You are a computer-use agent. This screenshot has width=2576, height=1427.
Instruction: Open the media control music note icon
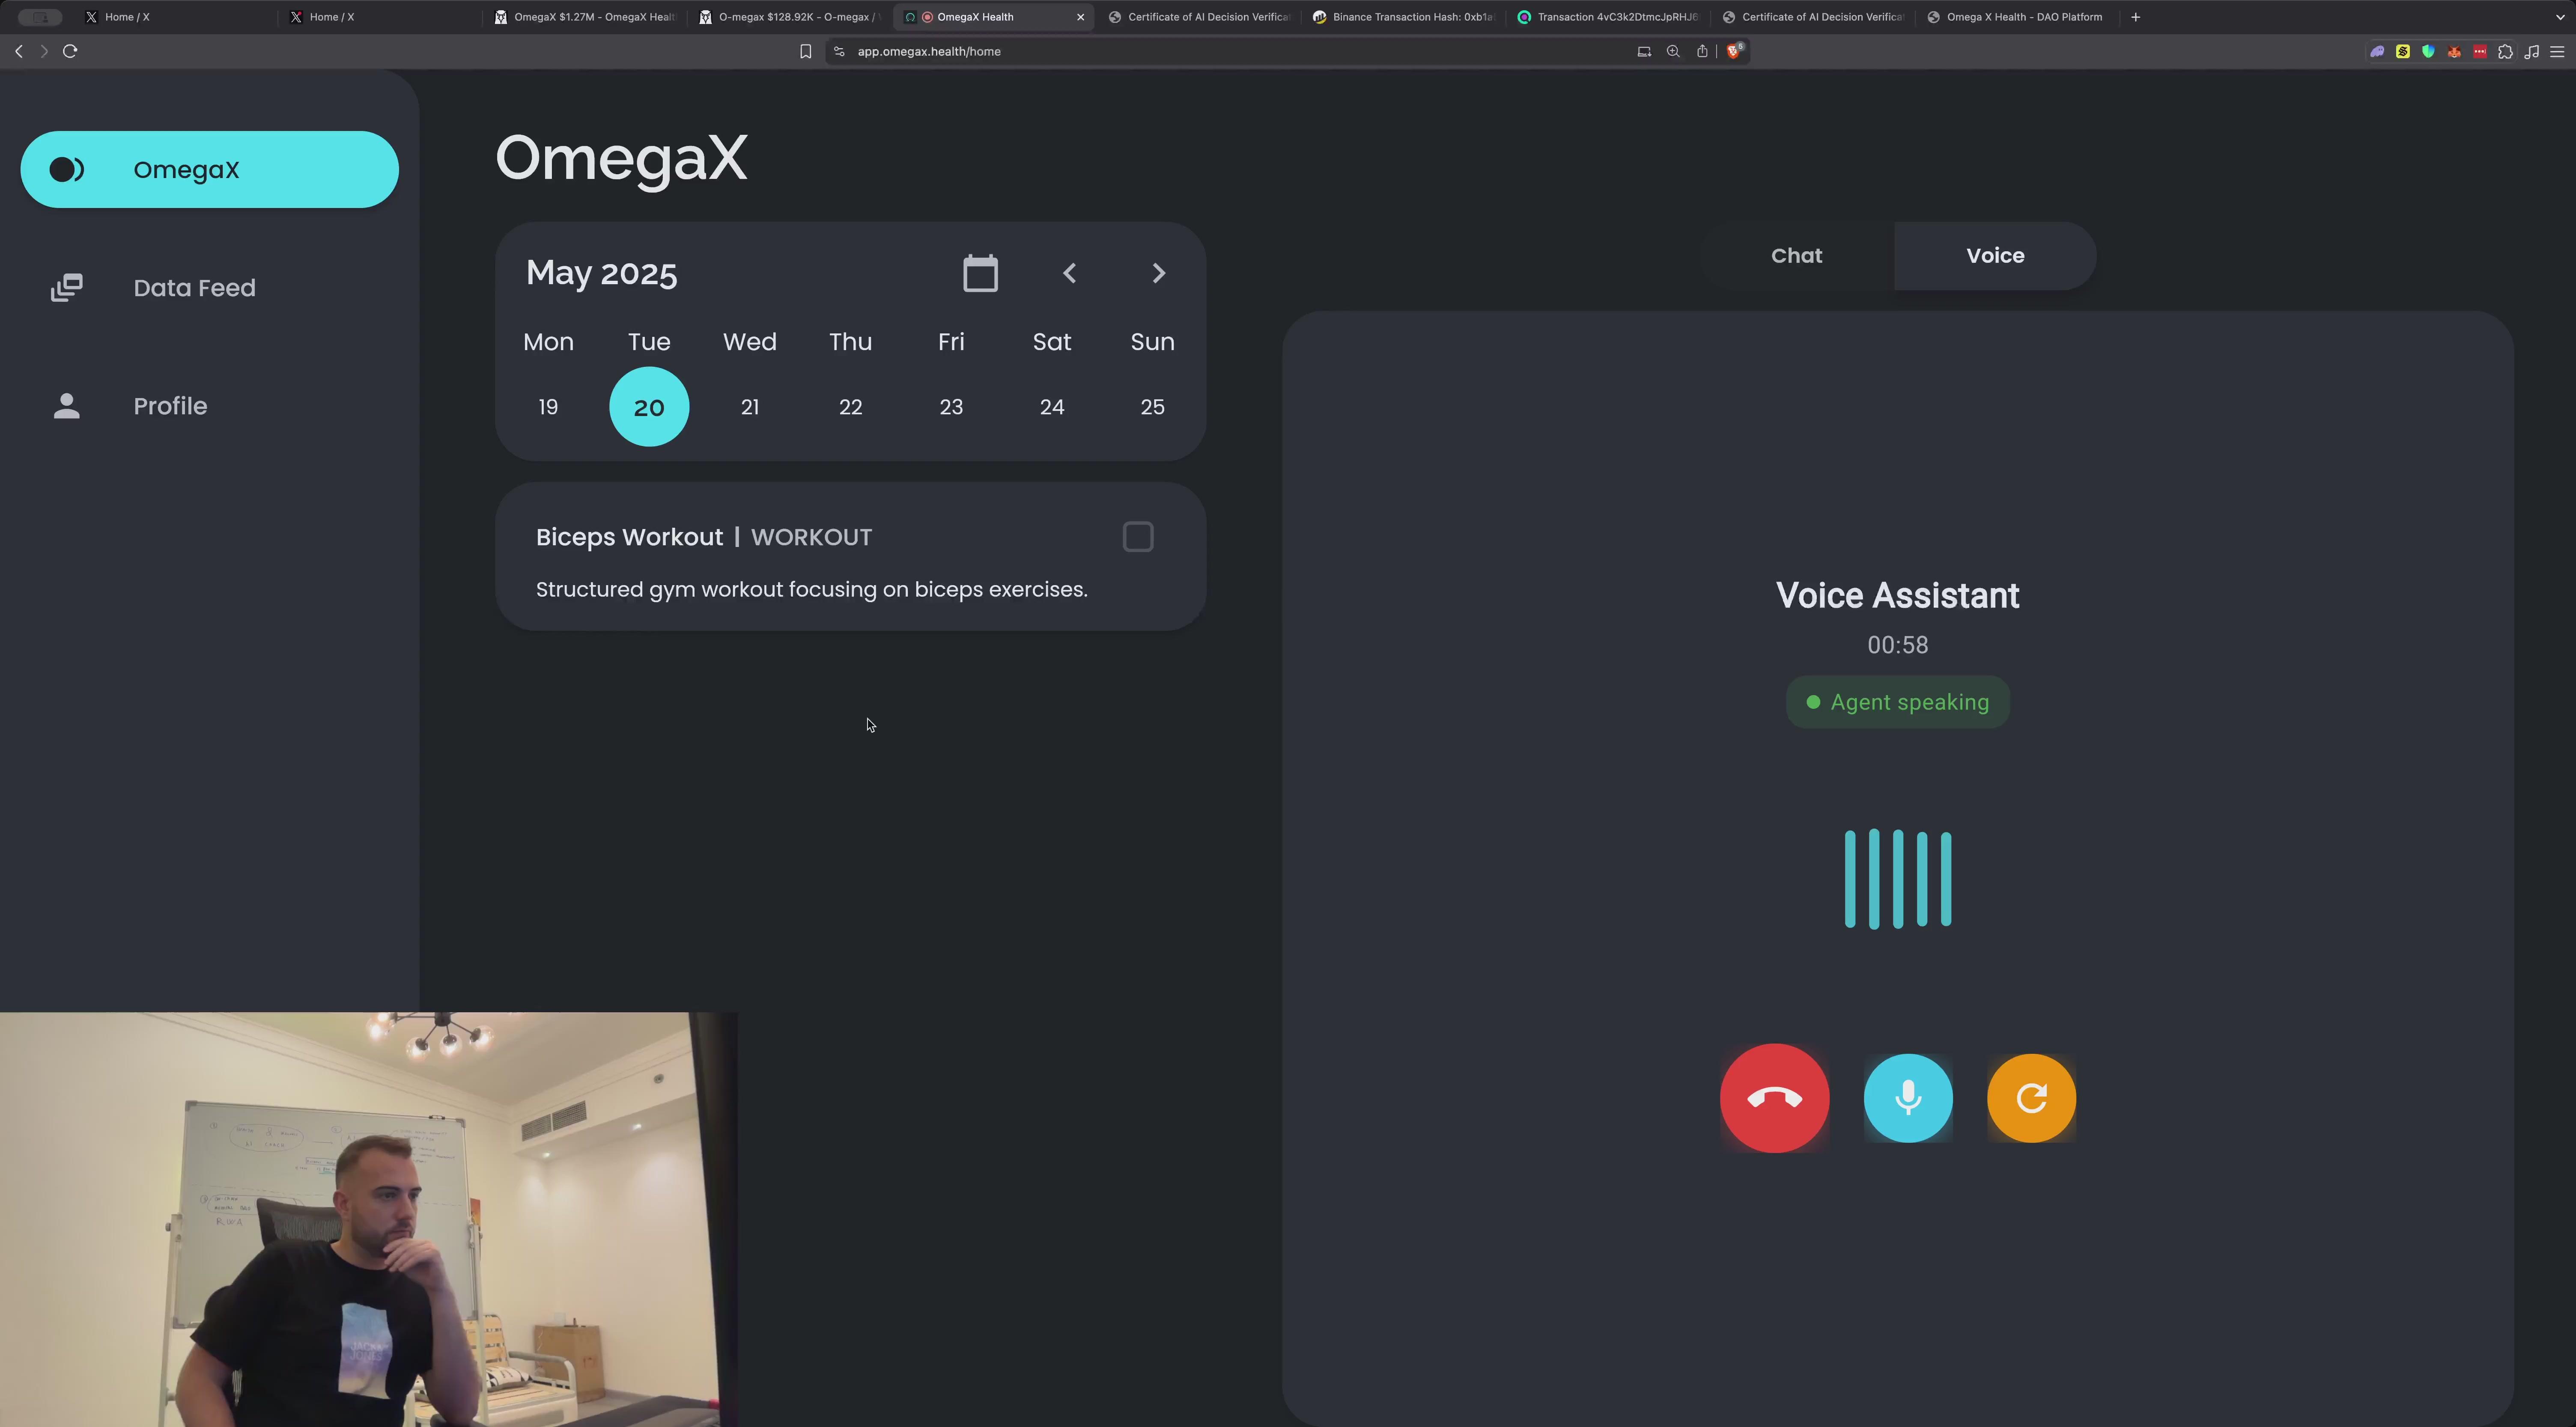(x=2532, y=52)
